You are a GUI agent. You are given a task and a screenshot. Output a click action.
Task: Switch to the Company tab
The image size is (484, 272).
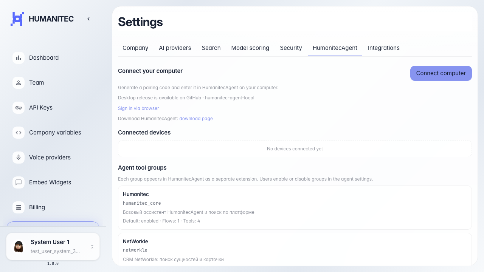point(135,48)
